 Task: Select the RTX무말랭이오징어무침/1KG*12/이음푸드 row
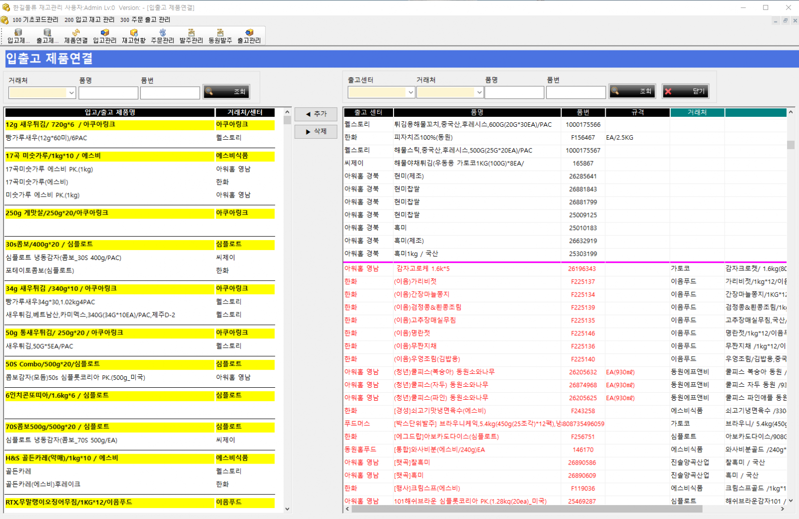pyautogui.click(x=140, y=503)
